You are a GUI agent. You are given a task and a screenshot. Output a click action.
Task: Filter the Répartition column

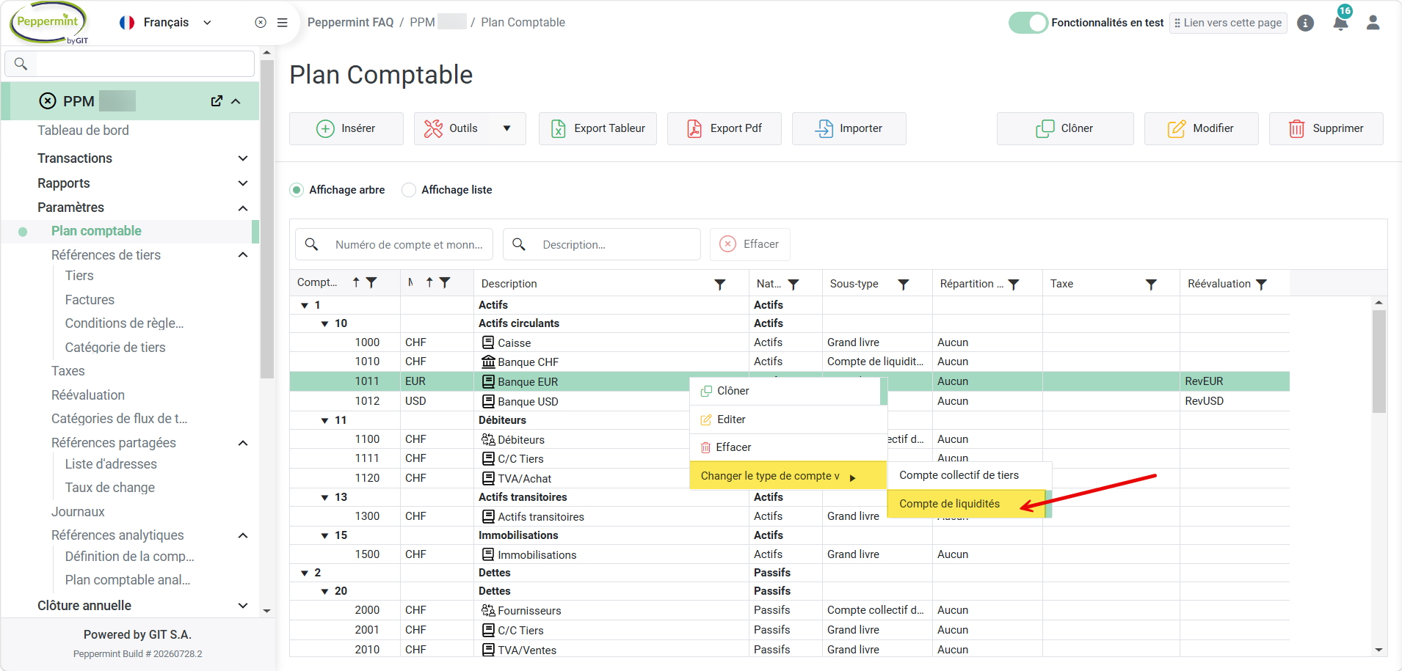coord(1014,284)
